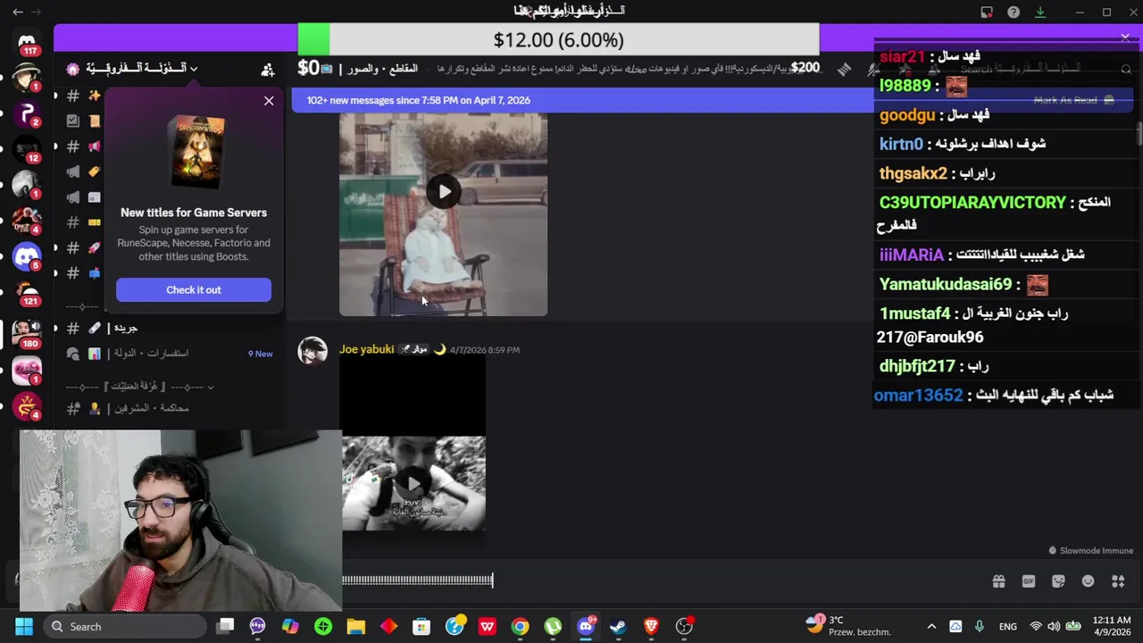Image resolution: width=1143 pixels, height=643 pixels.
Task: Click the Slowmode Immune label
Action: pos(1091,551)
